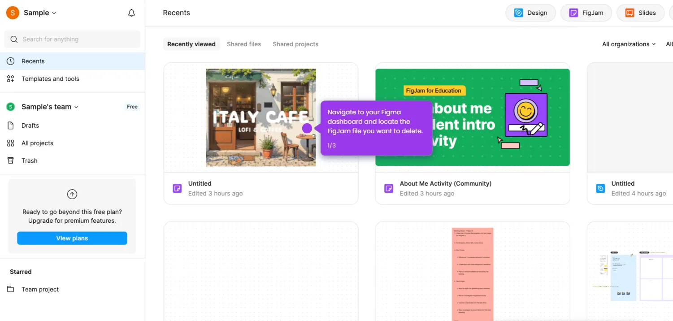The width and height of the screenshot is (673, 321).
Task: Open the blank file thumbnail in second row
Action: (261, 272)
